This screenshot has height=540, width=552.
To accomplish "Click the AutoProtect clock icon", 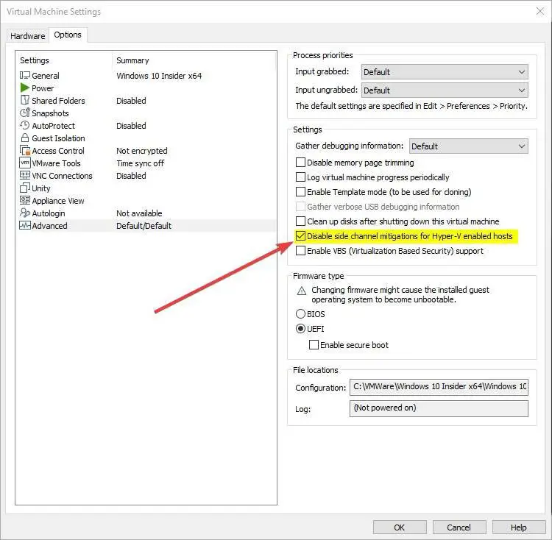I will point(24,125).
